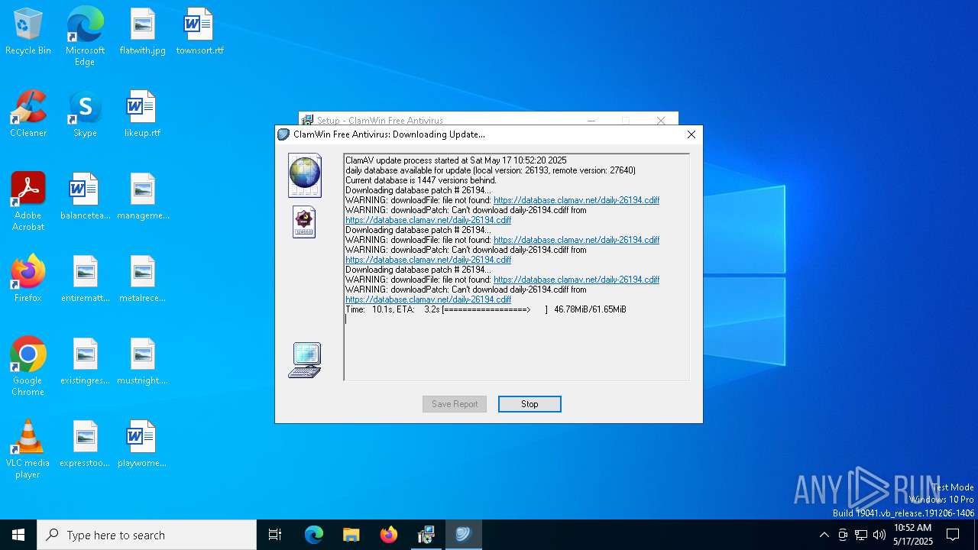Open the last daily-26194.cdiff link above the Time line
This screenshot has height=550, width=978.
point(428,299)
